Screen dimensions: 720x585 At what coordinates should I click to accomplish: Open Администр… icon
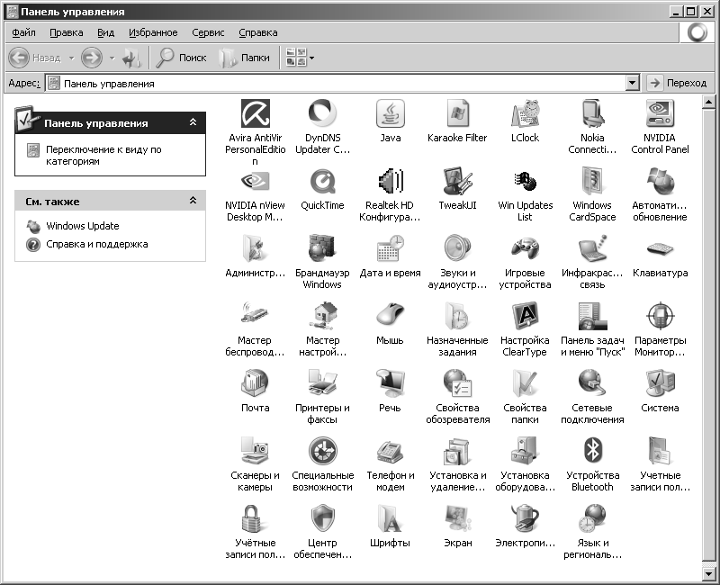click(256, 248)
